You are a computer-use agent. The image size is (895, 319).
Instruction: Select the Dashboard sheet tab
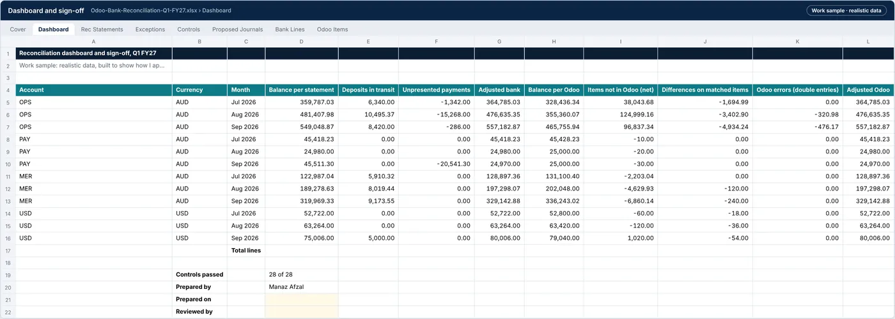click(x=53, y=29)
